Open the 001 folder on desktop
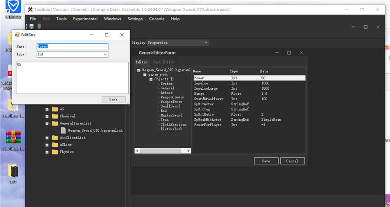The width and height of the screenshot is (390, 207). coord(13,171)
